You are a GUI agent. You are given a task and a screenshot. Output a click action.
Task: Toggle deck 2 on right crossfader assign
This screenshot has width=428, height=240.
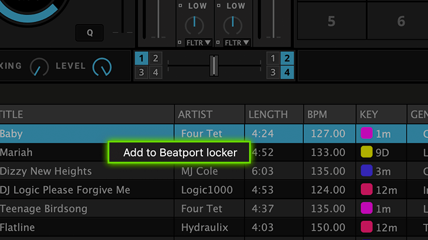287,58
